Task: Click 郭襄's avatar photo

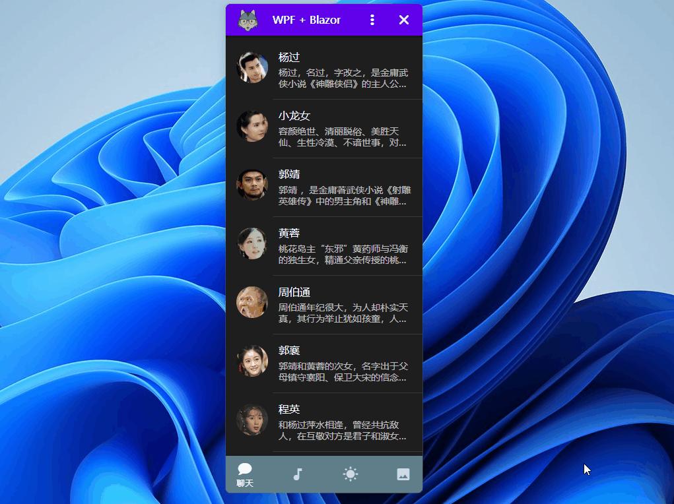Action: (252, 362)
